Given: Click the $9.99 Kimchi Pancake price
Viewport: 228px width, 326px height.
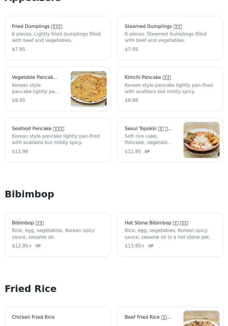Looking at the screenshot, I should pyautogui.click(x=131, y=100).
